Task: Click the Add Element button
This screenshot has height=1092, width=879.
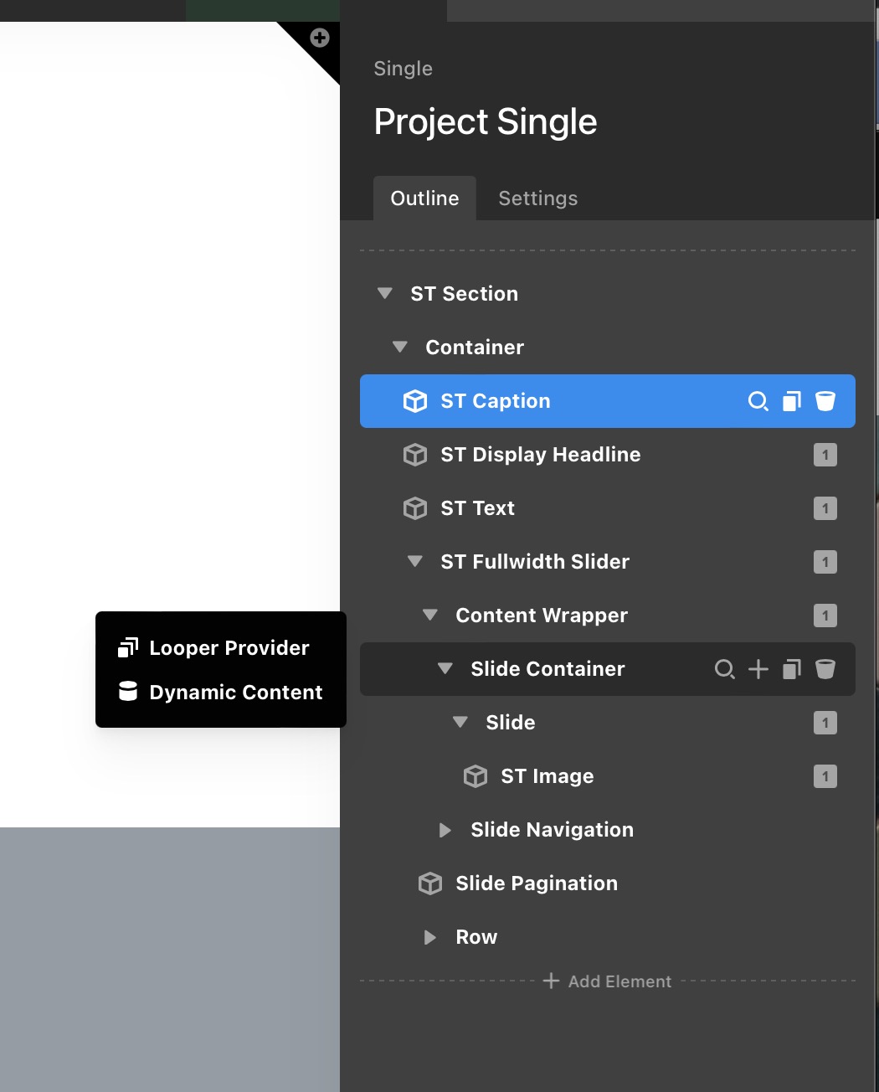Action: coord(608,981)
